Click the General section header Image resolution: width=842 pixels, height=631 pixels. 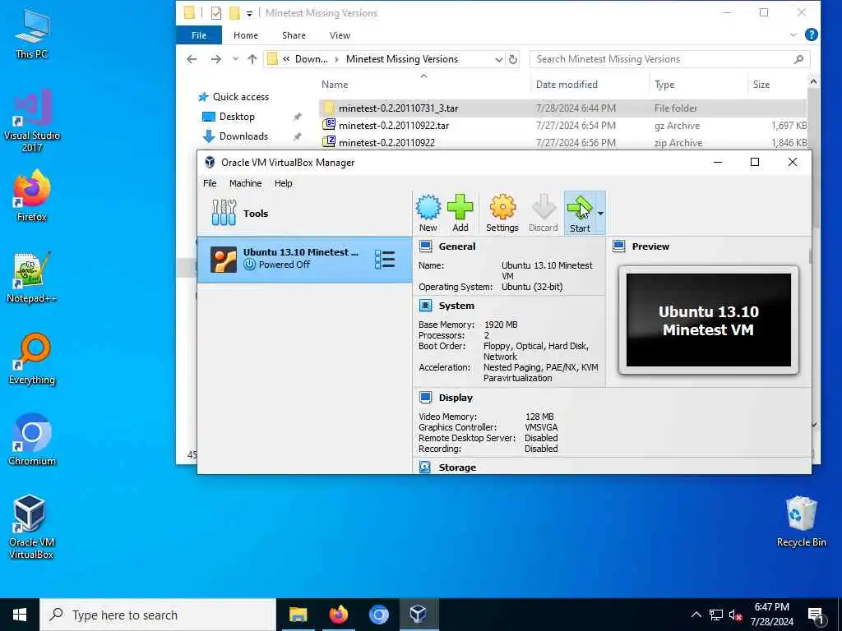(x=456, y=246)
